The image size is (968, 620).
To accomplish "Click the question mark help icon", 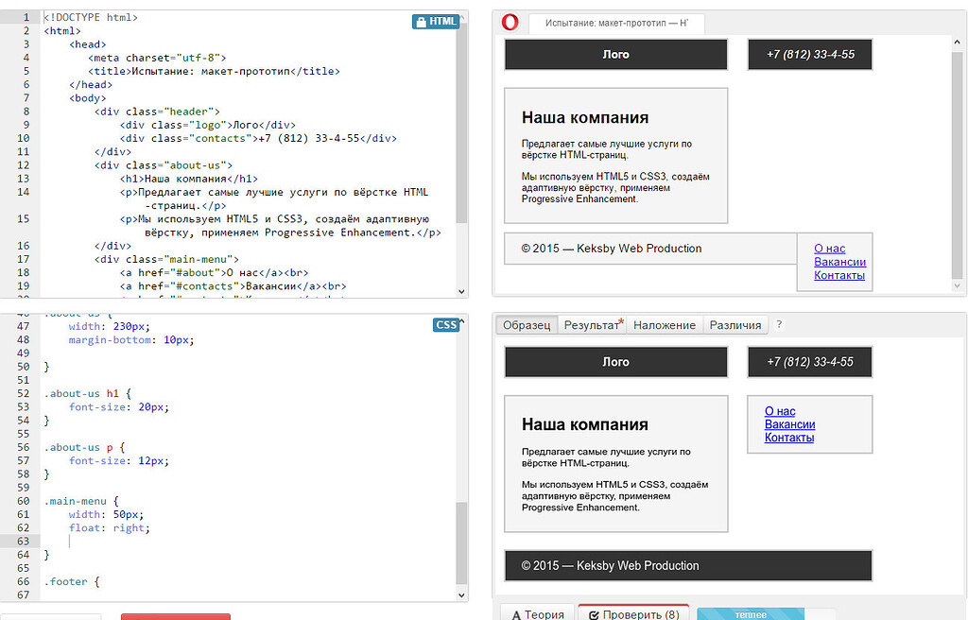I will point(779,325).
